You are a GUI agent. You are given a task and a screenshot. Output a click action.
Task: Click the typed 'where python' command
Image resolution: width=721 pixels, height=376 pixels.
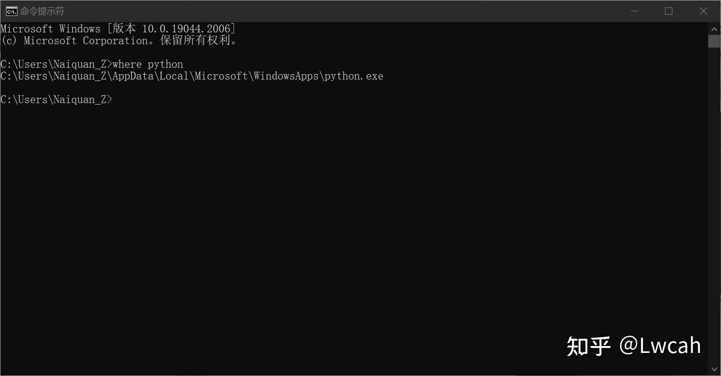pyautogui.click(x=148, y=64)
